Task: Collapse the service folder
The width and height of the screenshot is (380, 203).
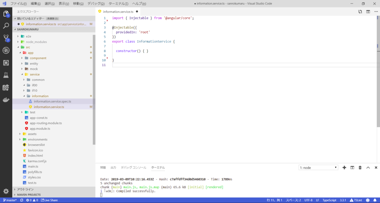Action: coord(35,74)
